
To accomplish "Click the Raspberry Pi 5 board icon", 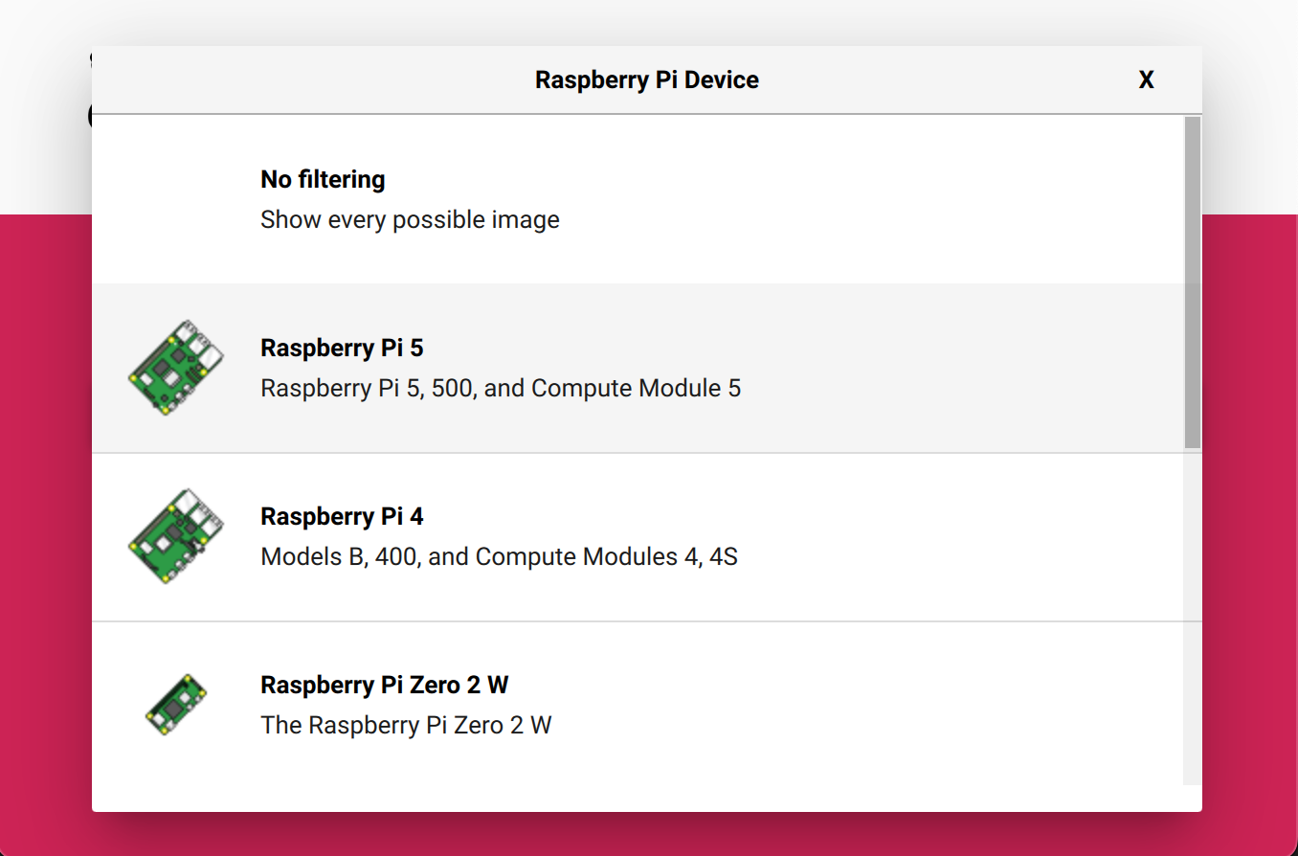I will tap(176, 368).
